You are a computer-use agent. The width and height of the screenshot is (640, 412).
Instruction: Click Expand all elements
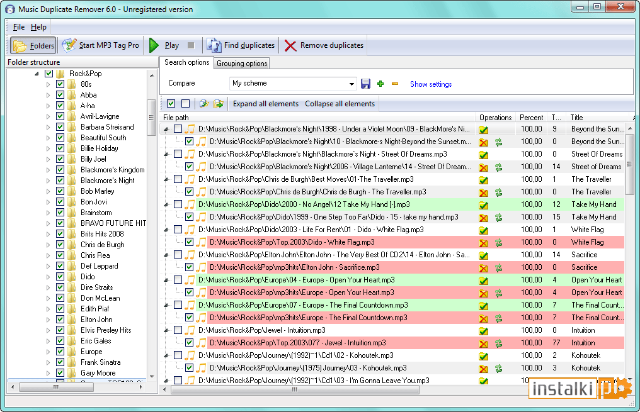click(x=266, y=104)
